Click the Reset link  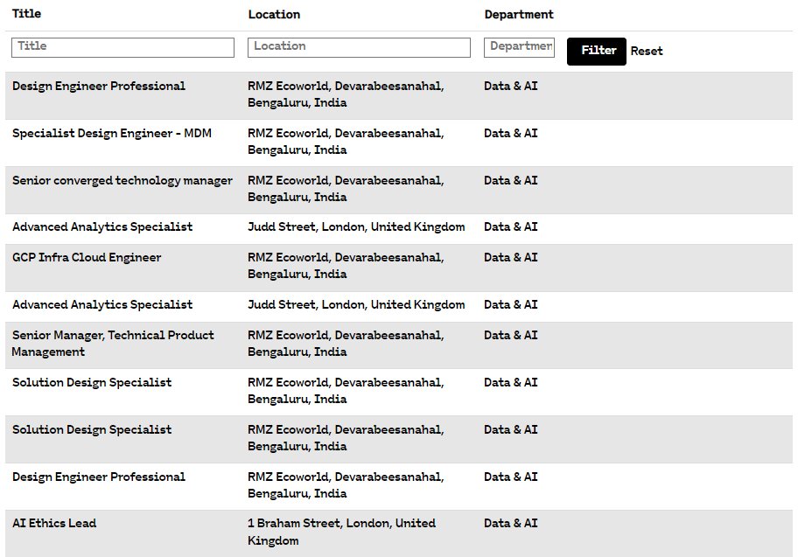click(647, 52)
